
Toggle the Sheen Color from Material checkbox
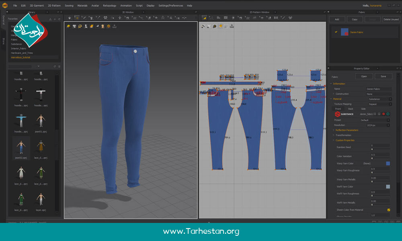click(x=388, y=210)
